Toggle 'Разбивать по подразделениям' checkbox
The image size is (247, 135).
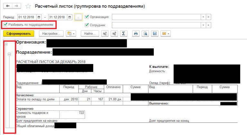pyautogui.click(x=5, y=25)
